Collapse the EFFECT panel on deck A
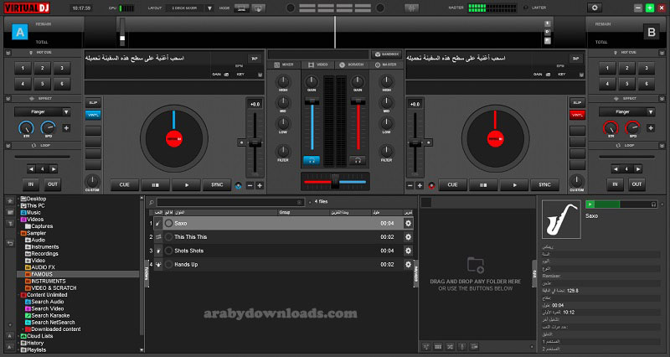This screenshot has height=357, width=670. pos(8,99)
